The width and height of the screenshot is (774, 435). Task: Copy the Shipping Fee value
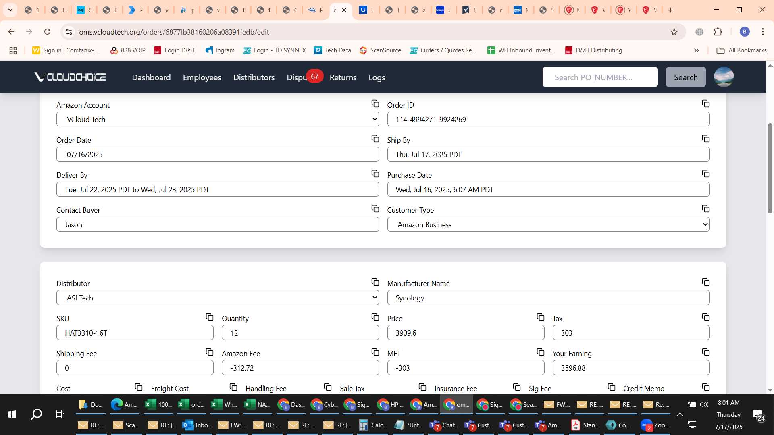pos(209,352)
